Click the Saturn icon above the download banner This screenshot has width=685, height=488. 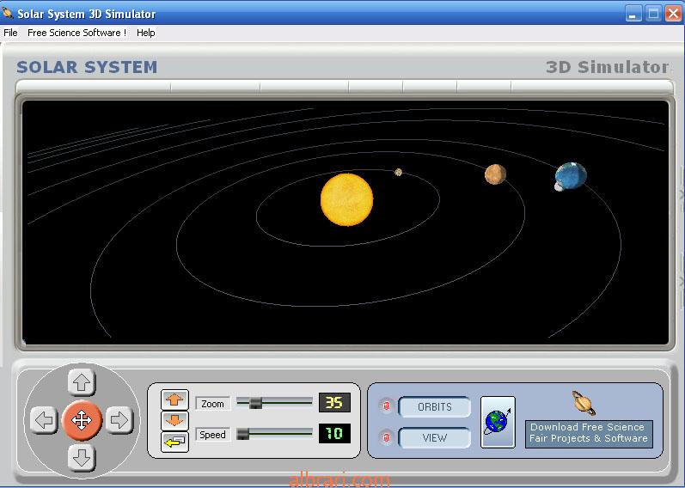pos(584,403)
